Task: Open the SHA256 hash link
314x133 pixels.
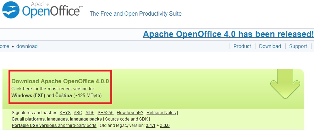Action: pos(105,113)
